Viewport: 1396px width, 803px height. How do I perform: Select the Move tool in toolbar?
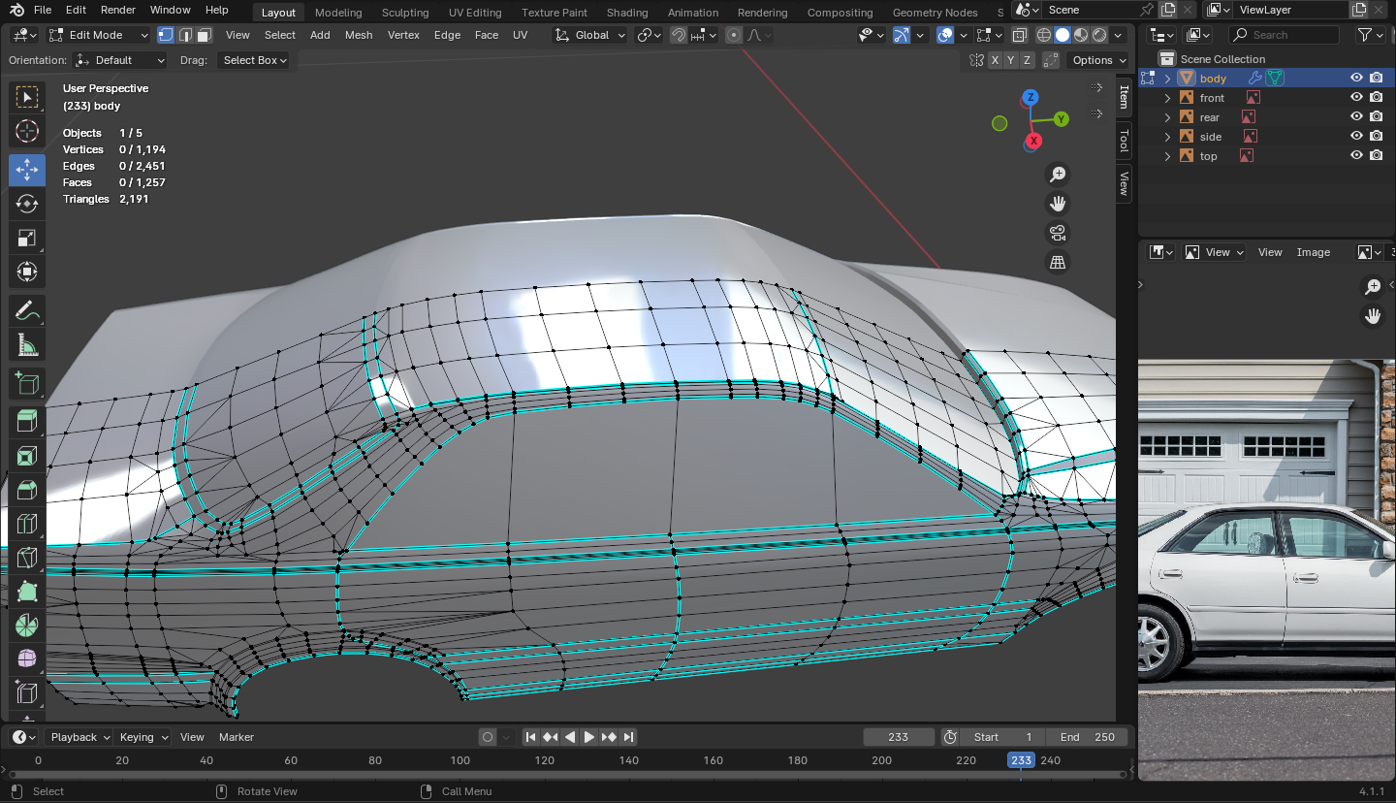27,170
